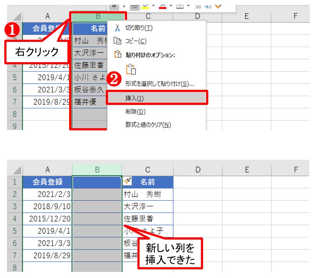The height and width of the screenshot is (278, 315).
Task: Choose コピー(C) from context menu
Action: click(x=157, y=41)
